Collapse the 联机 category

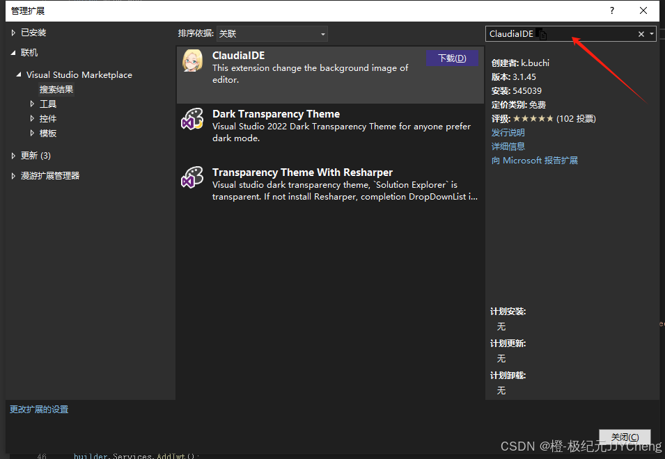(13, 52)
